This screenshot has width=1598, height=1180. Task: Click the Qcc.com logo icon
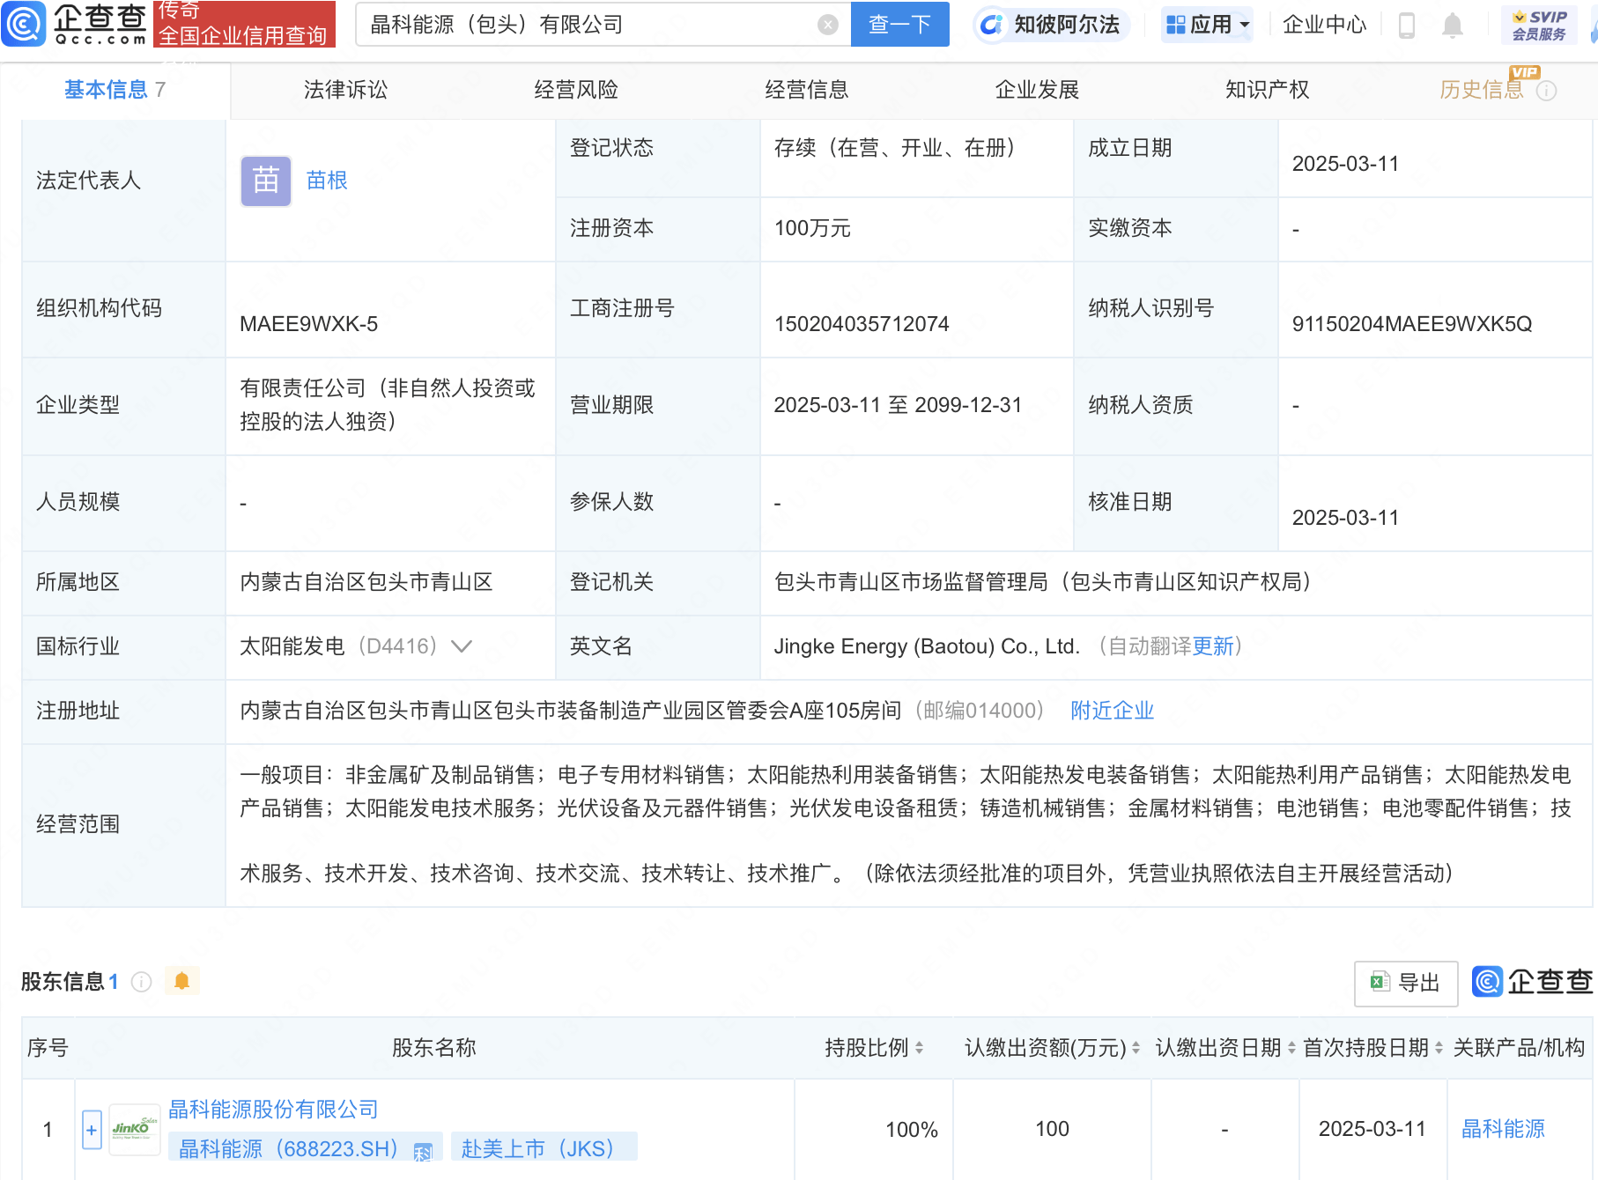click(x=24, y=24)
